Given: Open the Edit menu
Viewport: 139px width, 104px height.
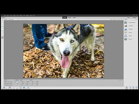Looking at the screenshot, I should [x=8, y=16].
